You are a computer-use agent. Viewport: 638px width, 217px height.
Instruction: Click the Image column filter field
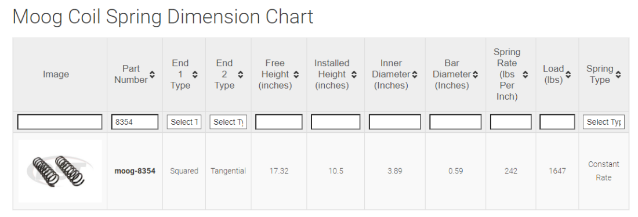(60, 122)
